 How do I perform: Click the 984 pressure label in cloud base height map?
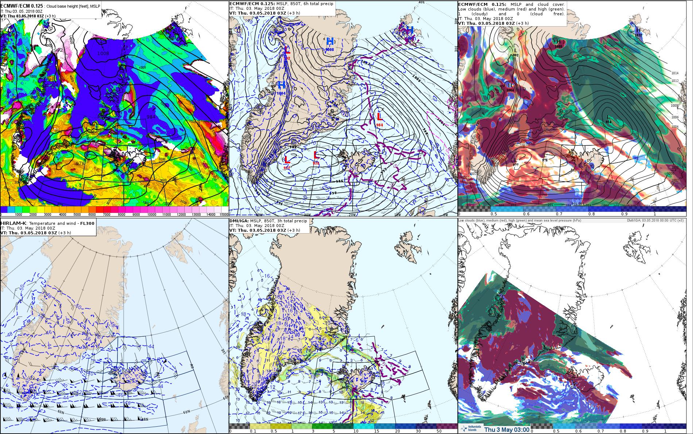point(152,117)
